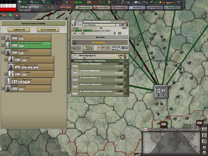Open the Intelligence tab
The width and height of the screenshot is (208, 156).
coord(155,8)
